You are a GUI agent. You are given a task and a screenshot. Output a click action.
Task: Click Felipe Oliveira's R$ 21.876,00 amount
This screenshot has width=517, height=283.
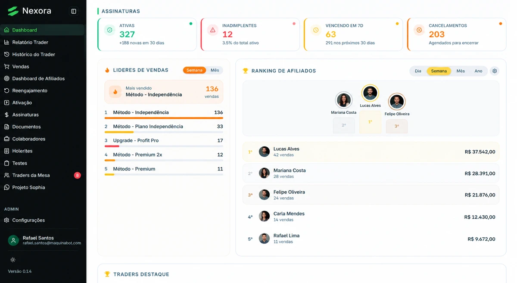click(480, 195)
